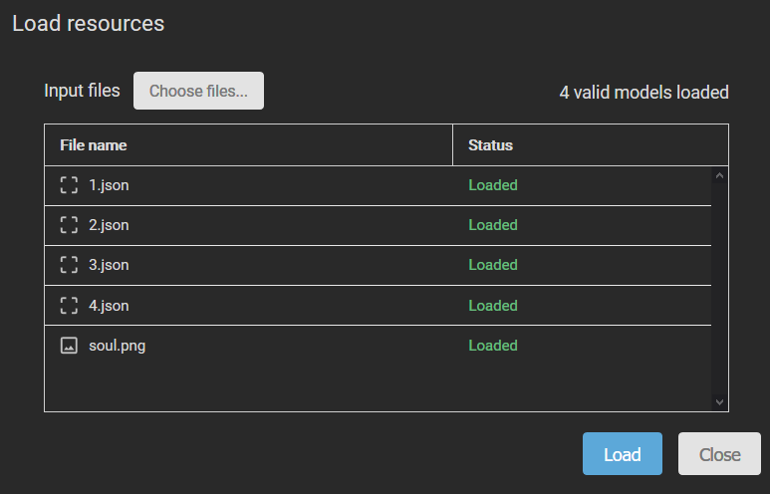This screenshot has height=494, width=770.
Task: Select the soul.png file name
Action: (118, 346)
